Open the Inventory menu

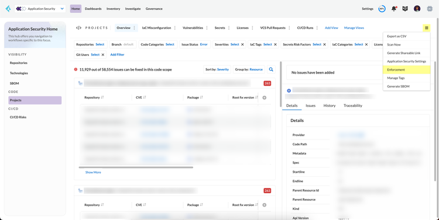(x=114, y=9)
